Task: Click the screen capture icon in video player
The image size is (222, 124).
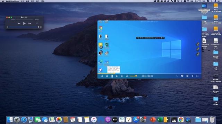Action: (x=182, y=76)
